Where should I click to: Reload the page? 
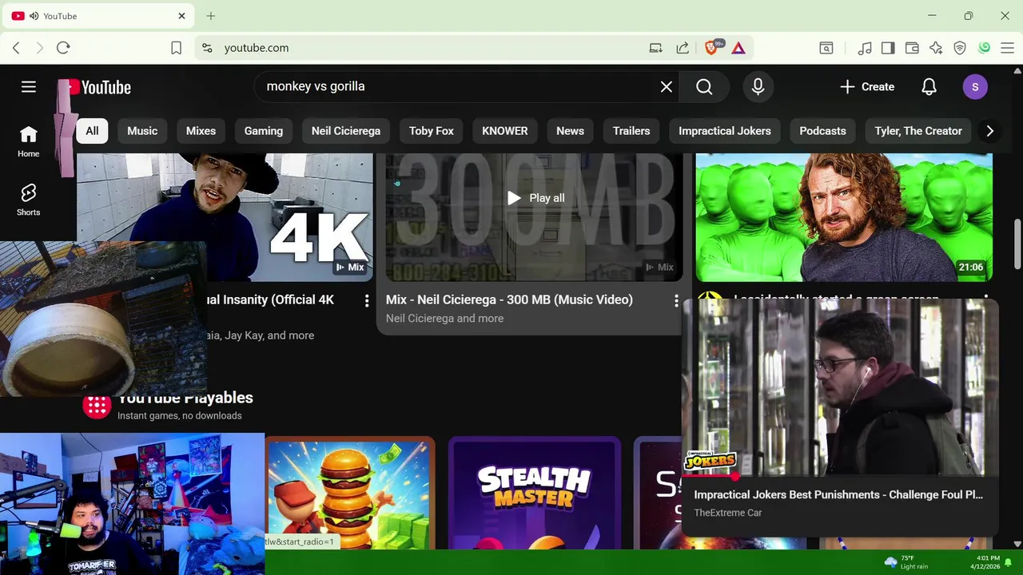63,48
